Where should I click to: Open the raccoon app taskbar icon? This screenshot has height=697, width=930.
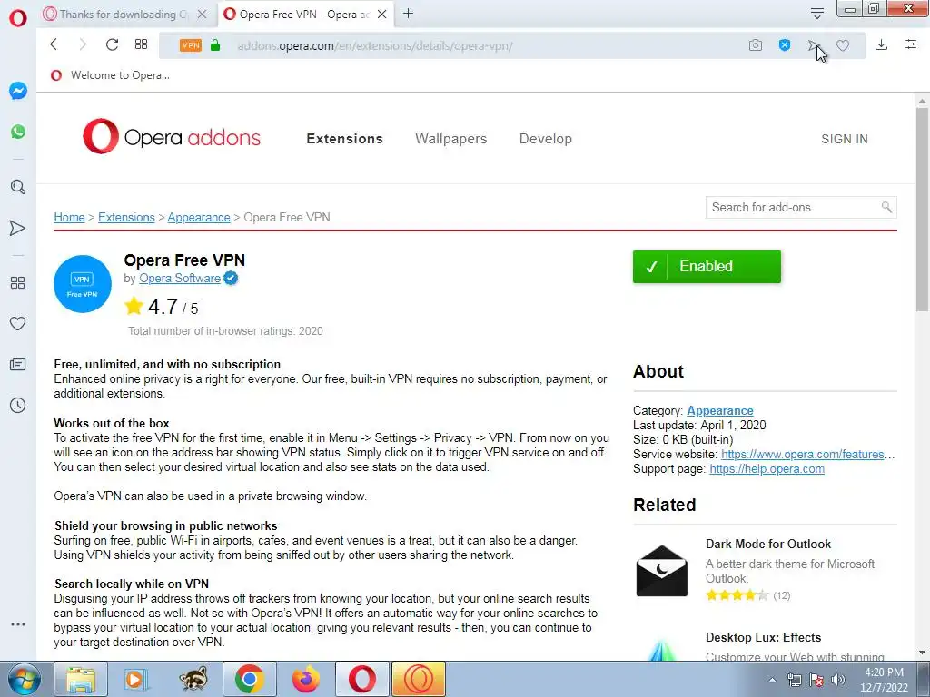pos(193,679)
